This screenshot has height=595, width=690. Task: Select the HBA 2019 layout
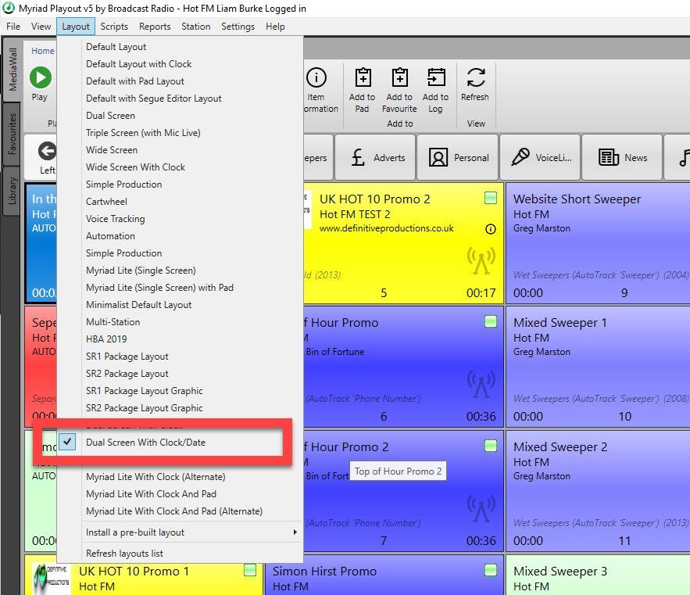(x=106, y=339)
